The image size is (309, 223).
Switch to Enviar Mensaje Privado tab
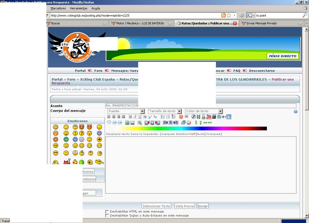[x=271, y=23]
